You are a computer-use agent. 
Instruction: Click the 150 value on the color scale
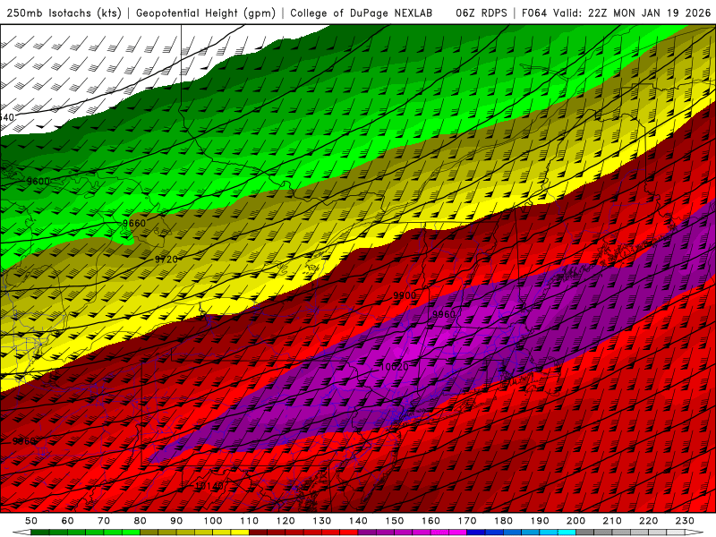coord(395,521)
